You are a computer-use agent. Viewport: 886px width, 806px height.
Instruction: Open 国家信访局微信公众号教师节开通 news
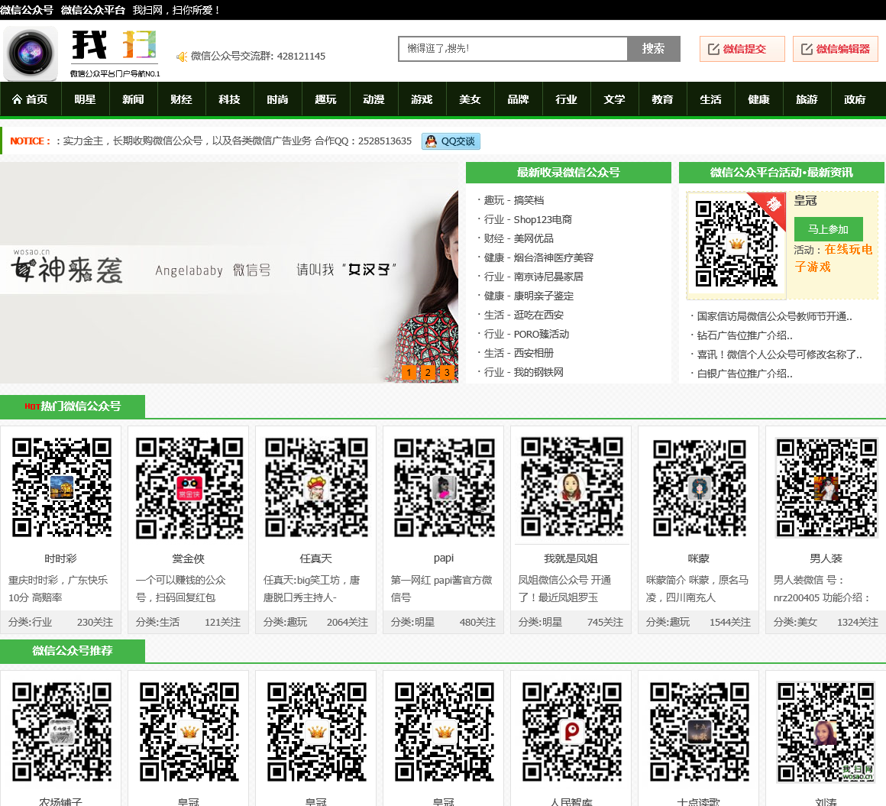(x=774, y=316)
